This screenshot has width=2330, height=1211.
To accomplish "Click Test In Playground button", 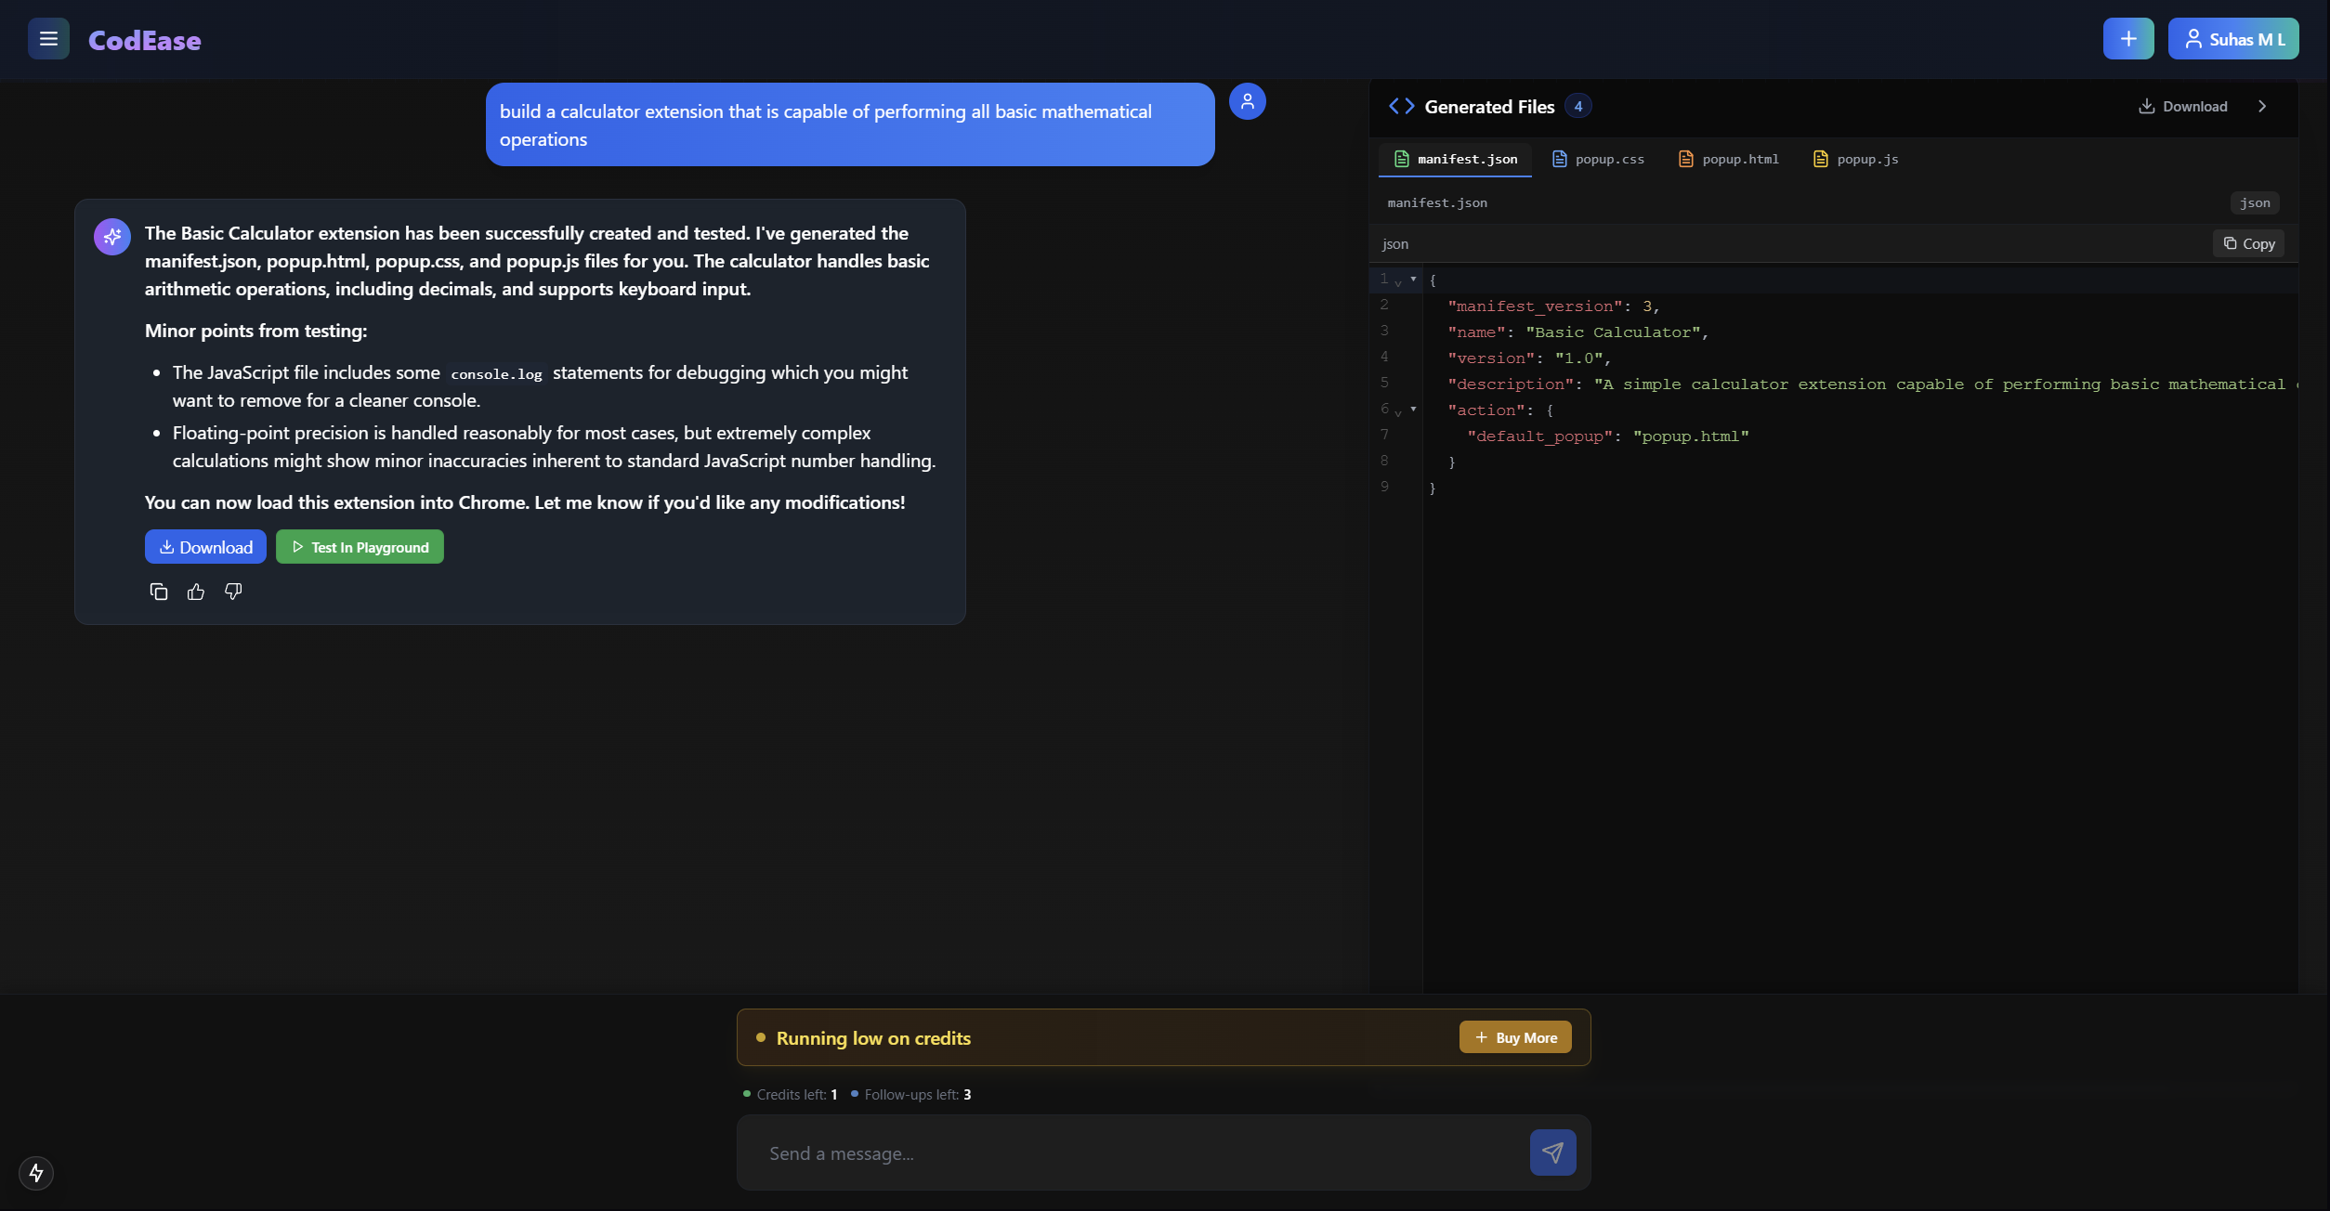I will (x=360, y=547).
